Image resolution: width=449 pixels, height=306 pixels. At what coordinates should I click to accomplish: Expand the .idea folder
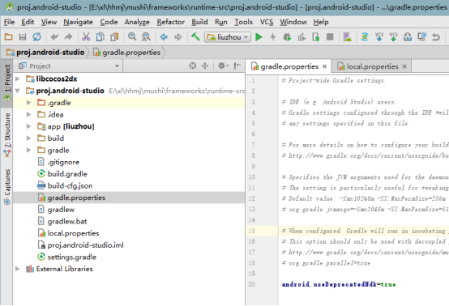point(28,114)
